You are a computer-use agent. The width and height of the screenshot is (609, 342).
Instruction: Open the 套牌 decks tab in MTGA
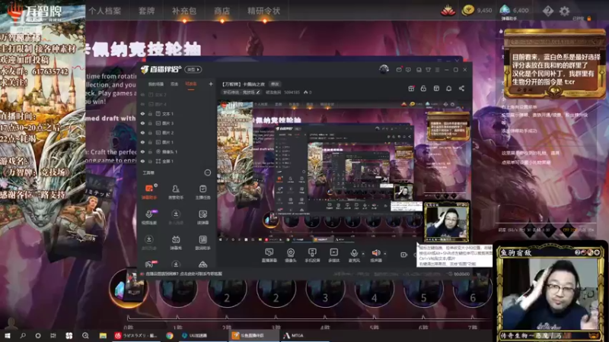[x=147, y=11]
